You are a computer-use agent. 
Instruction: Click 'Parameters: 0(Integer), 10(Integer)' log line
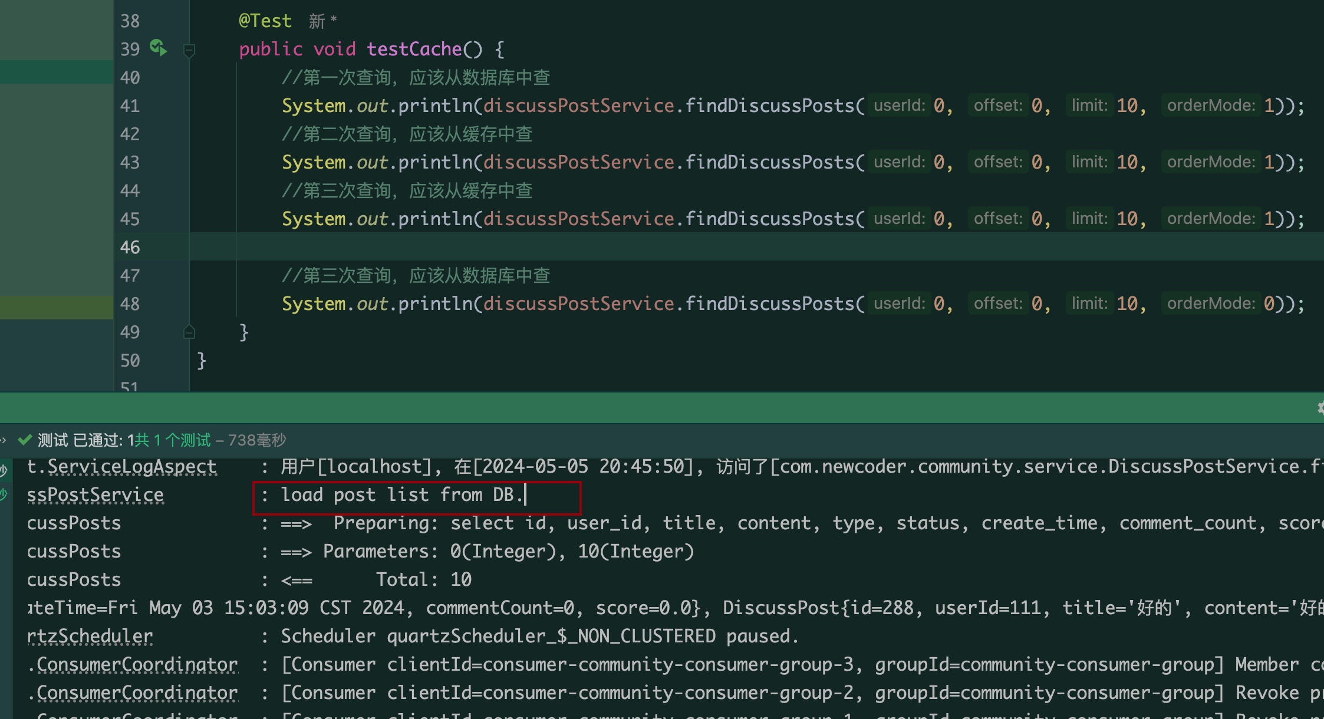click(509, 551)
